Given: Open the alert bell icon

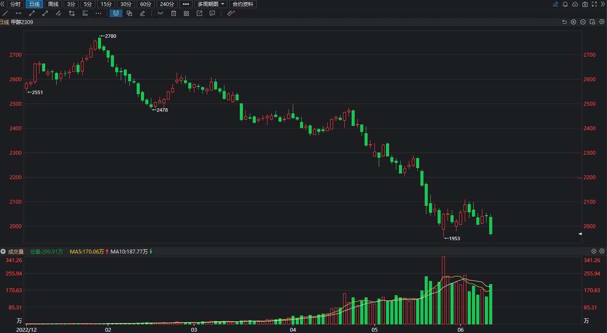Looking at the screenshot, I should (x=565, y=4).
